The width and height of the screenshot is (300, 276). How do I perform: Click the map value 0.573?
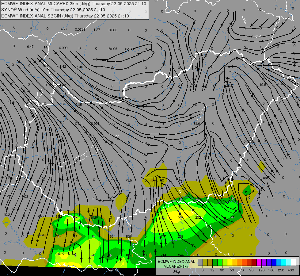[x=129, y=49]
